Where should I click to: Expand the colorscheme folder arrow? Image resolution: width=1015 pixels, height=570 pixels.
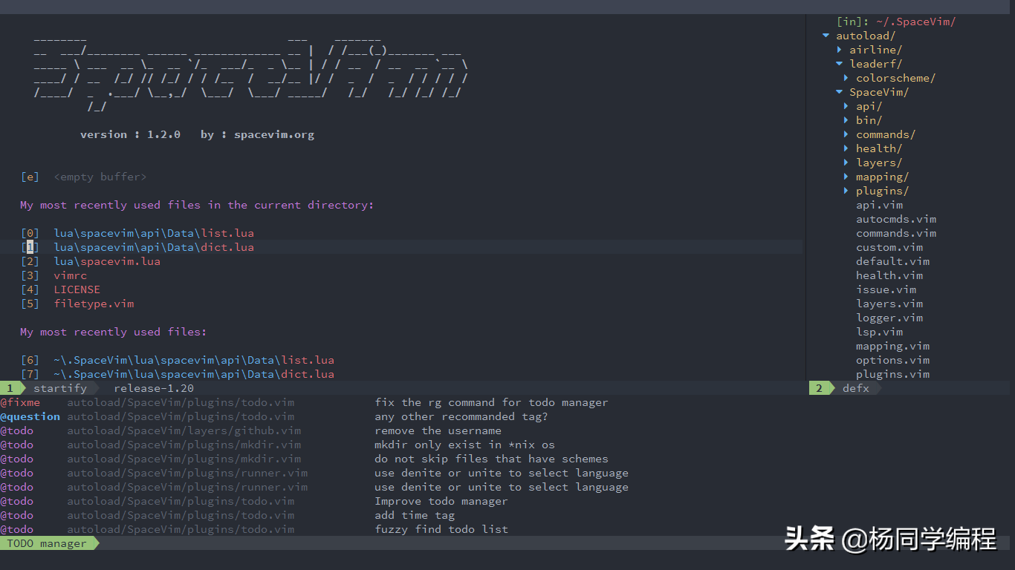846,78
